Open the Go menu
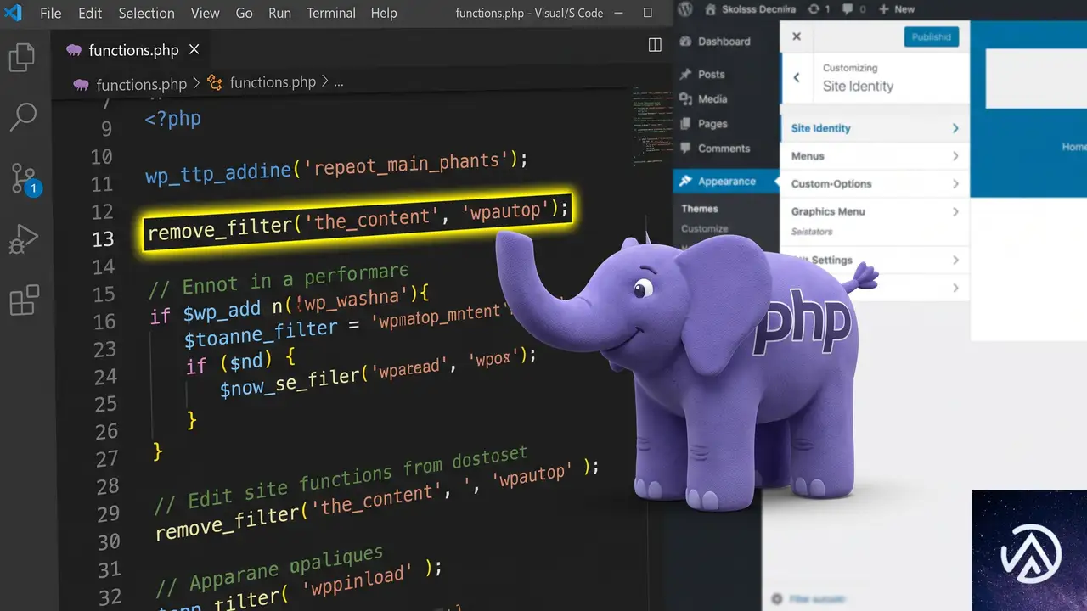 245,13
